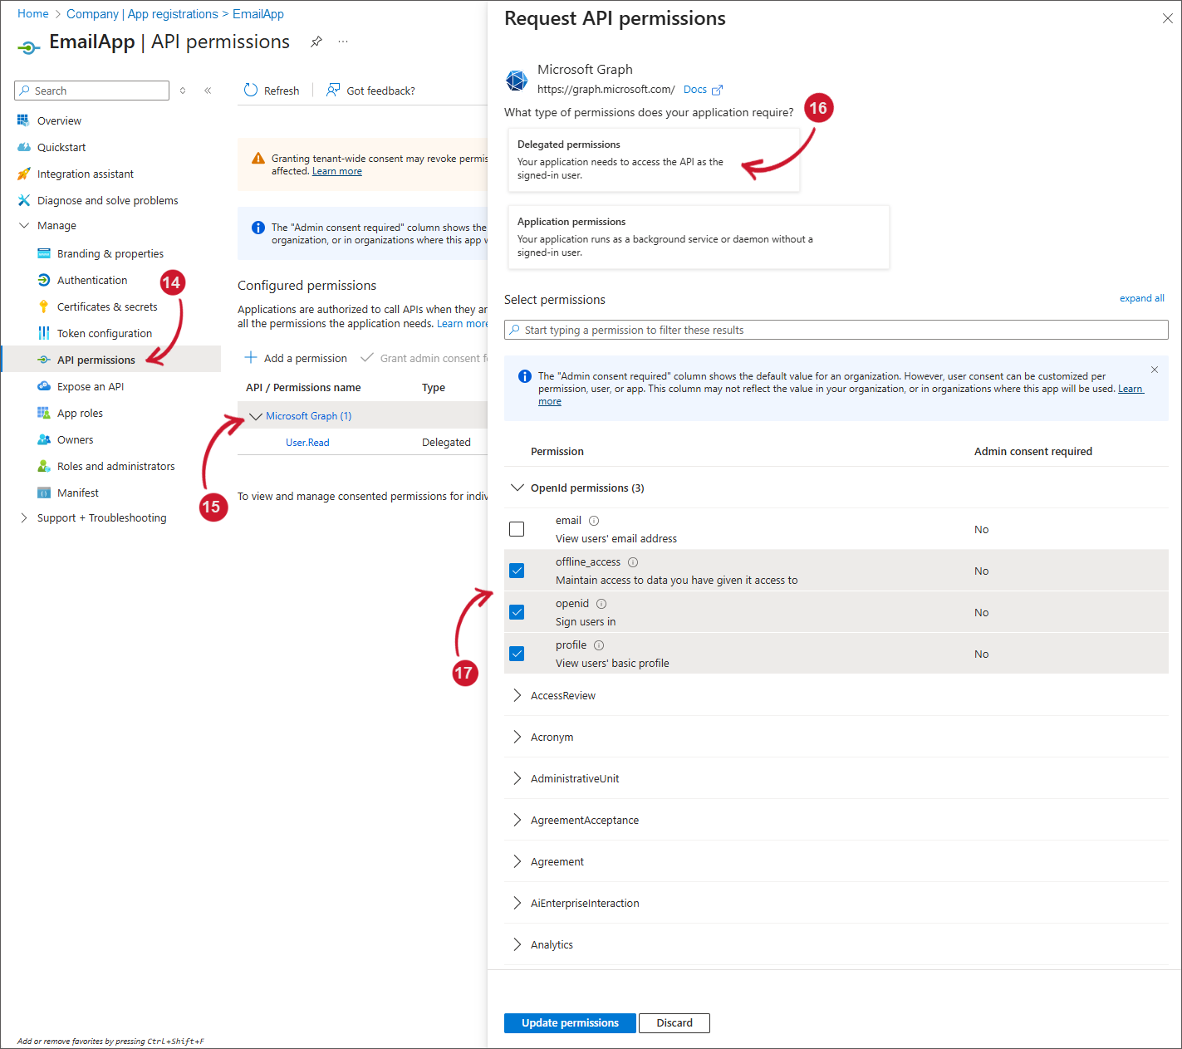Image resolution: width=1182 pixels, height=1049 pixels.
Task: Click the permission filter search field
Action: [836, 330]
